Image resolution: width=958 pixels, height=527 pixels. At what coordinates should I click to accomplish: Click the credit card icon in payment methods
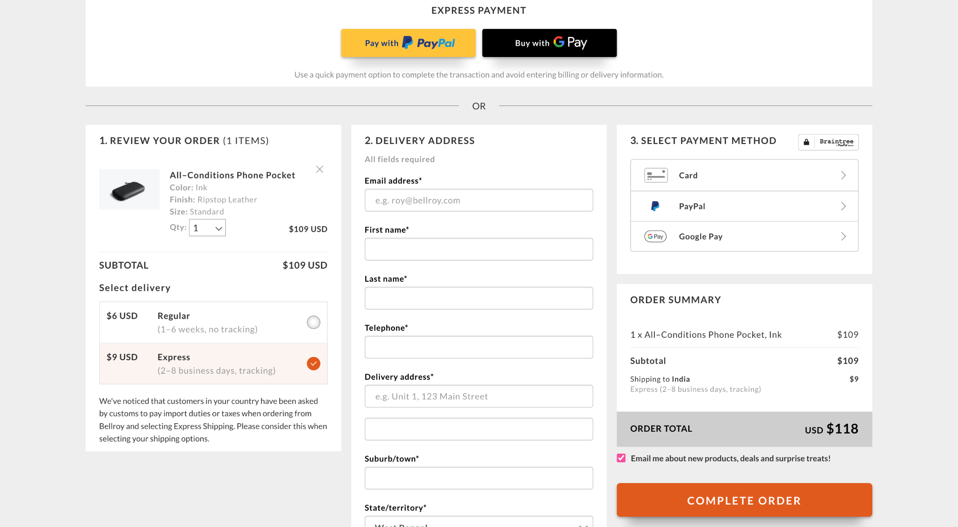(656, 175)
